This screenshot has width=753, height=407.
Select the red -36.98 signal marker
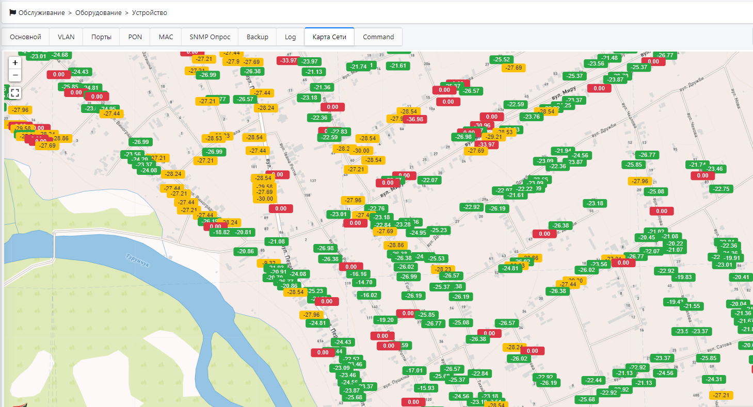pos(415,119)
